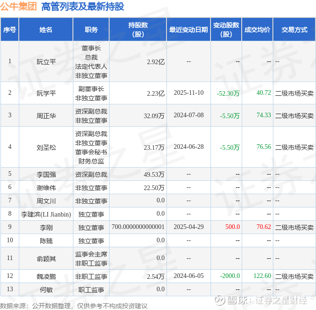Select the 变动股数(股) column header
This screenshot has height=310, width=316.
[x=226, y=29]
